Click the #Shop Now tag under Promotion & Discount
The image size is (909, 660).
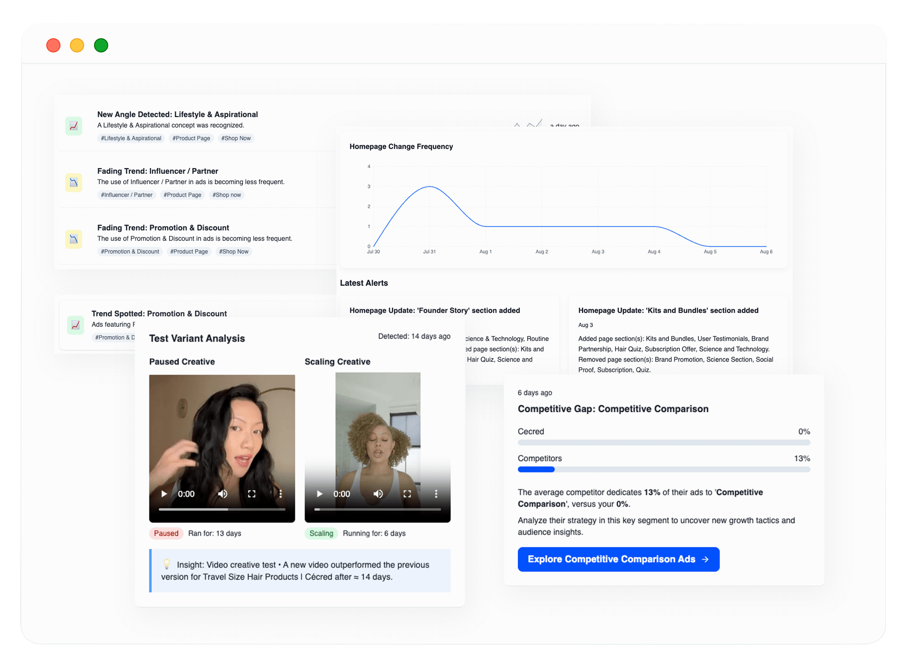click(233, 252)
